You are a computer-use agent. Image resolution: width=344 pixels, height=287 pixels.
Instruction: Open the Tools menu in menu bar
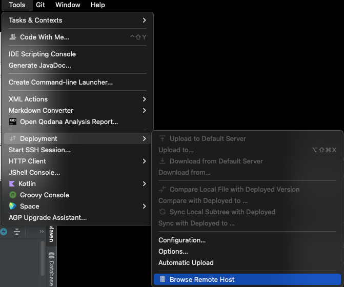(17, 5)
